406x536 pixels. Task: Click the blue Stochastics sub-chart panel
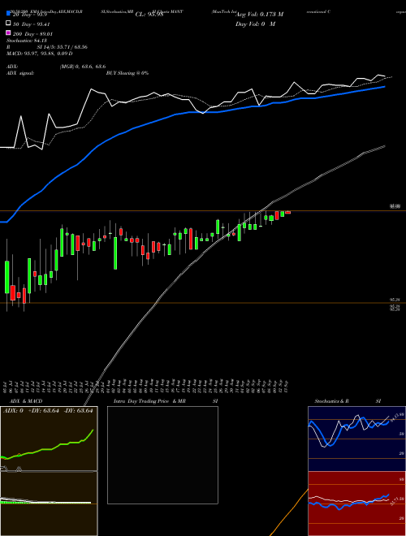click(356, 439)
